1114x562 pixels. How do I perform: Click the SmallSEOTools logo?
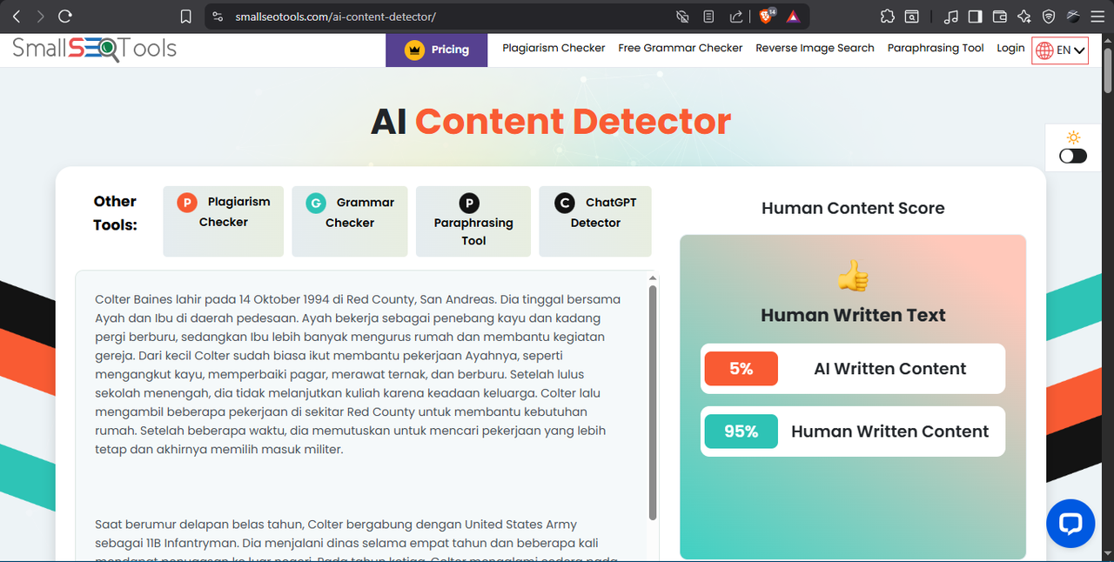pyautogui.click(x=94, y=50)
